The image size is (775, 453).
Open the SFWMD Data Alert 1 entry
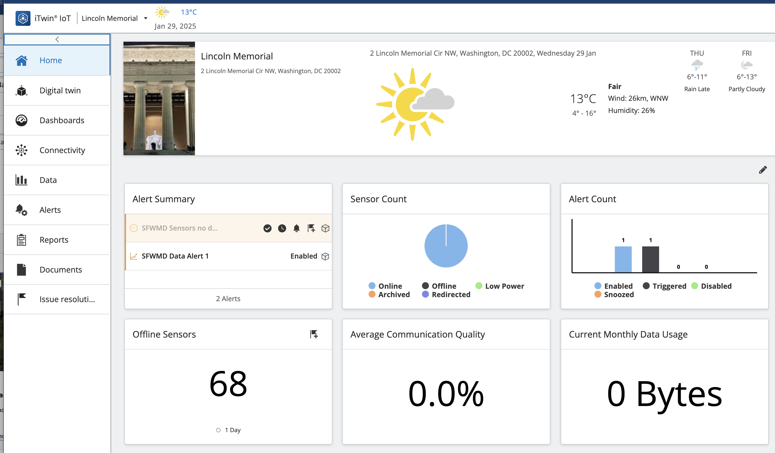click(175, 256)
